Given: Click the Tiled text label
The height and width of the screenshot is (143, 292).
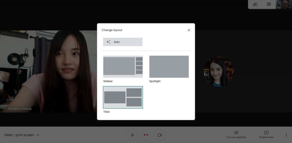Looking at the screenshot, I should 106,112.
